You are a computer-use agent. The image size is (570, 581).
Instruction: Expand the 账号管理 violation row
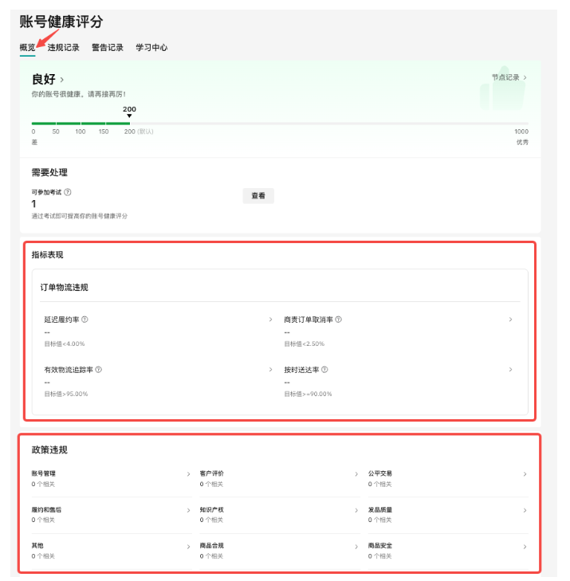(x=110, y=478)
